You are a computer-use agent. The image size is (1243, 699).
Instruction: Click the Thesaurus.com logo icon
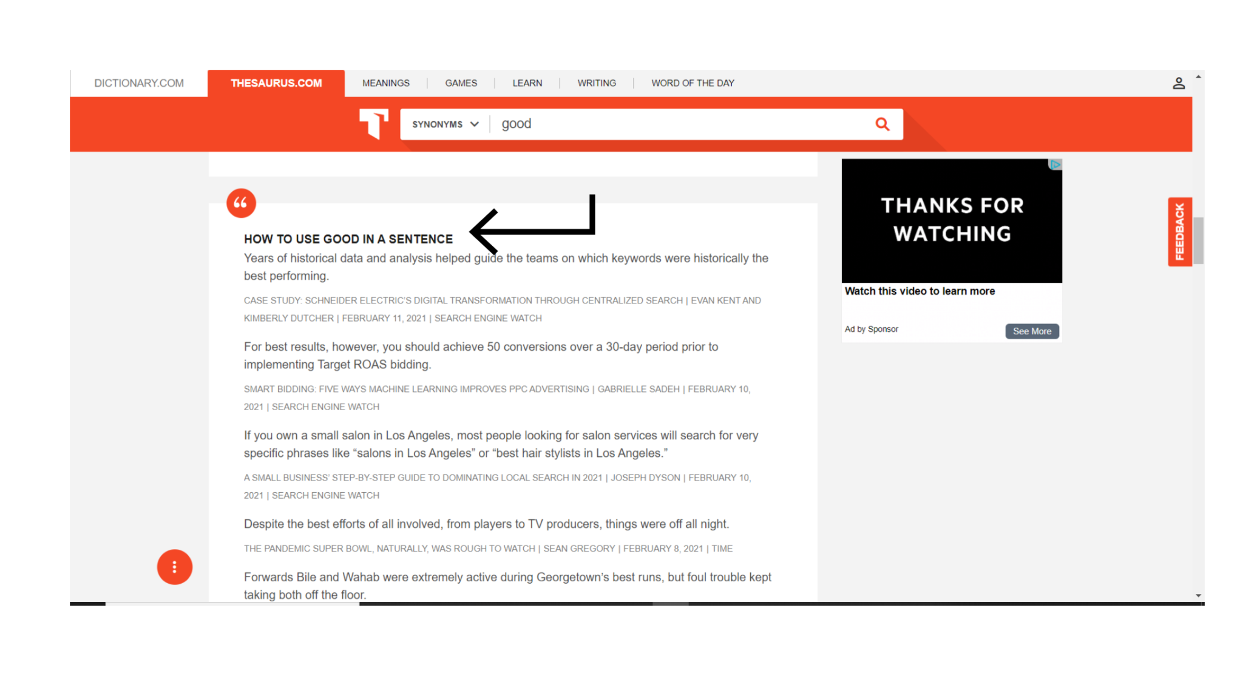[374, 124]
